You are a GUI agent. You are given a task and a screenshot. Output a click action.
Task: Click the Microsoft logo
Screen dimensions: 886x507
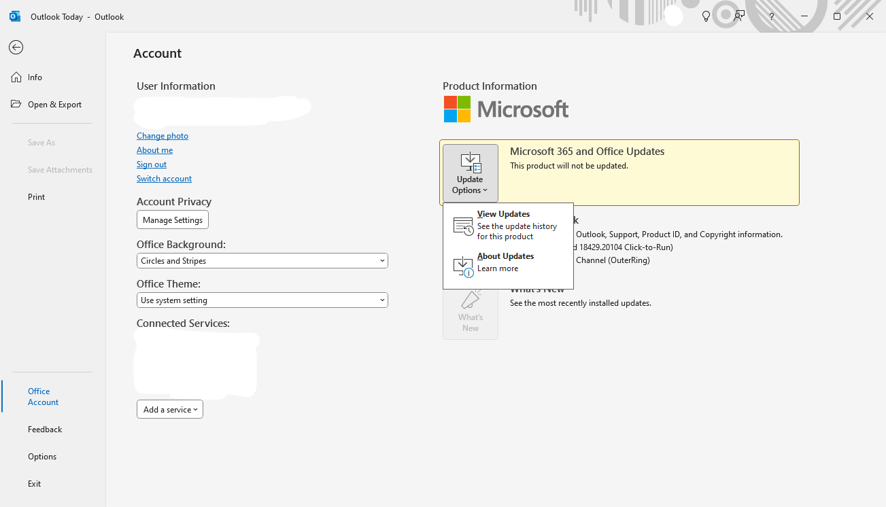[x=506, y=109]
